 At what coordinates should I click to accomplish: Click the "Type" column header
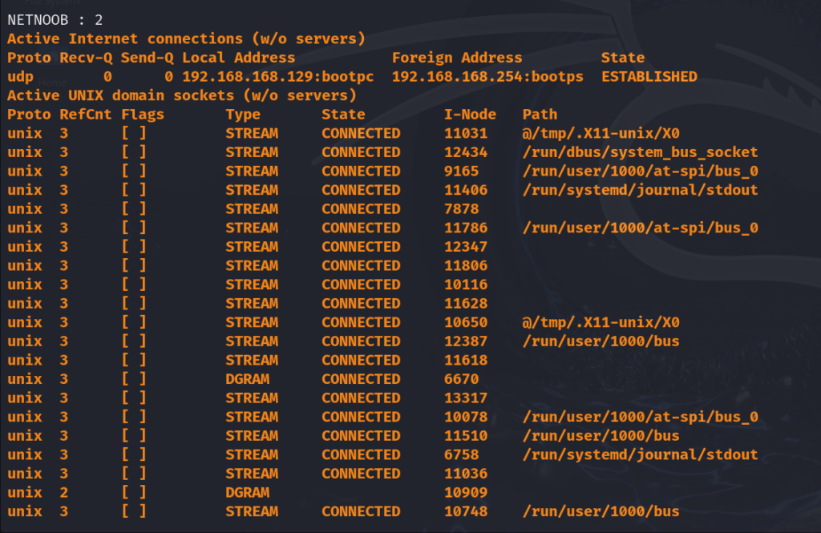pyautogui.click(x=243, y=115)
